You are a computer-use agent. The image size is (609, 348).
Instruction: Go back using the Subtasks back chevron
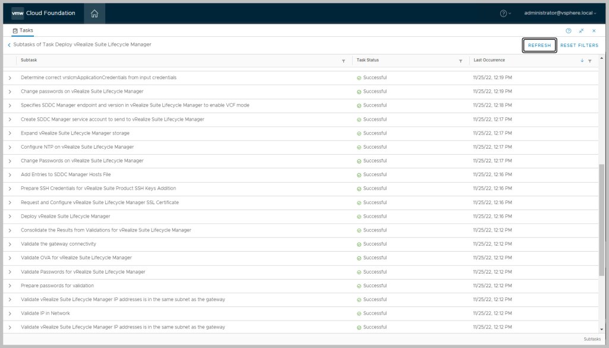9,45
